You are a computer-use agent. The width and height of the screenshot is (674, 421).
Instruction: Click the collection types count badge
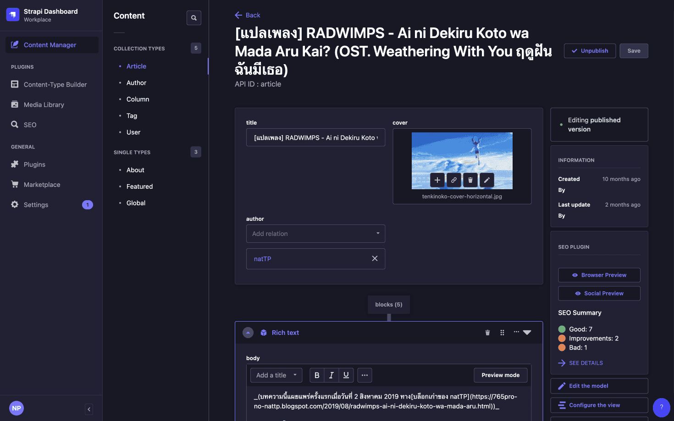(x=196, y=48)
